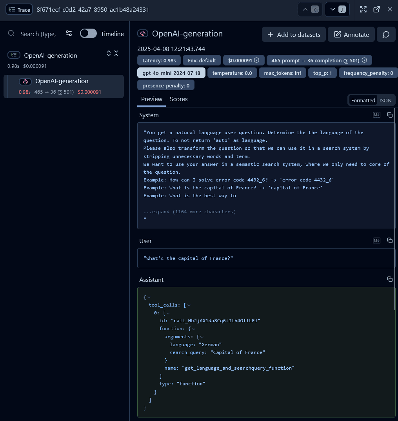Toggle Markdown rendering for the User message
The image size is (398, 421).
point(376,240)
